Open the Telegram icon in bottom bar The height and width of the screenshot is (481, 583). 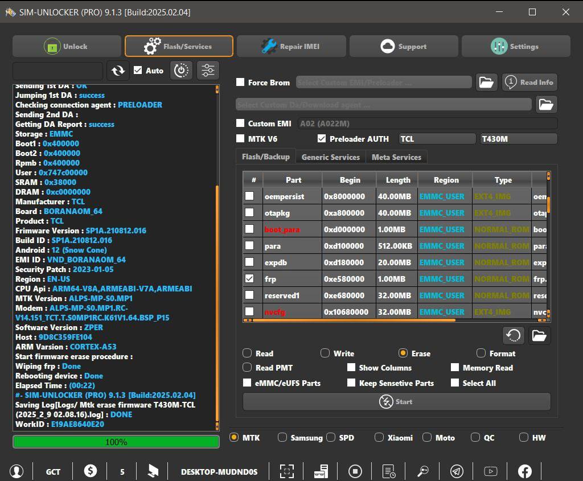[457, 471]
